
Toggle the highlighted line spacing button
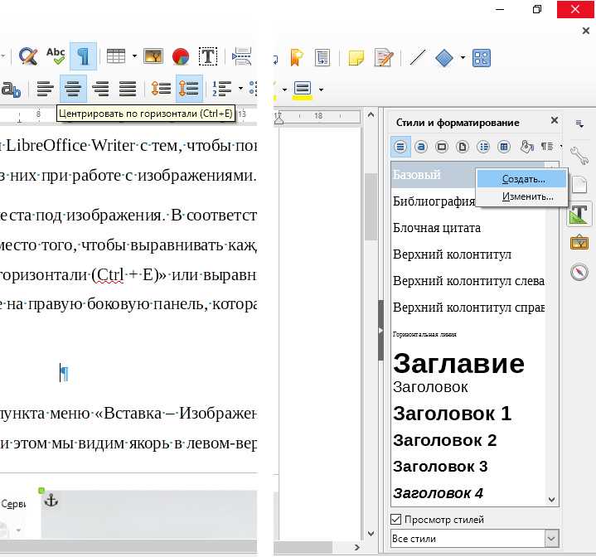pos(189,89)
